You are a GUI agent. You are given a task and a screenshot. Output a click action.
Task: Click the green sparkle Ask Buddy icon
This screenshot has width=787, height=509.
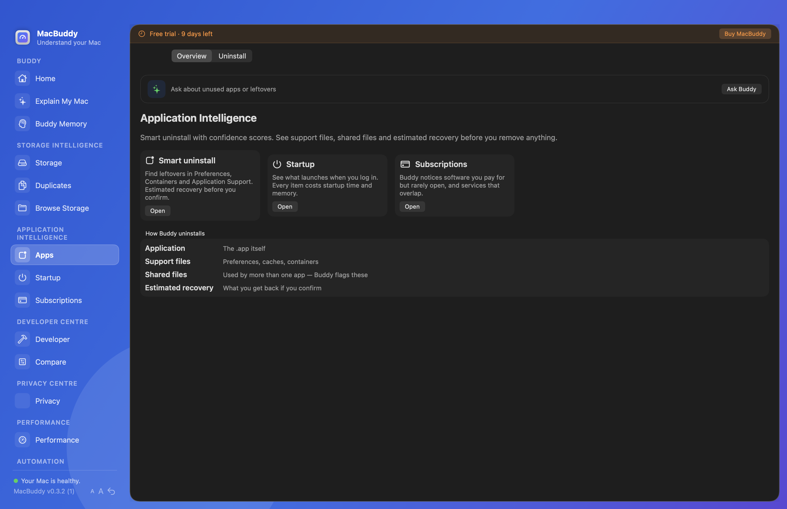(156, 89)
